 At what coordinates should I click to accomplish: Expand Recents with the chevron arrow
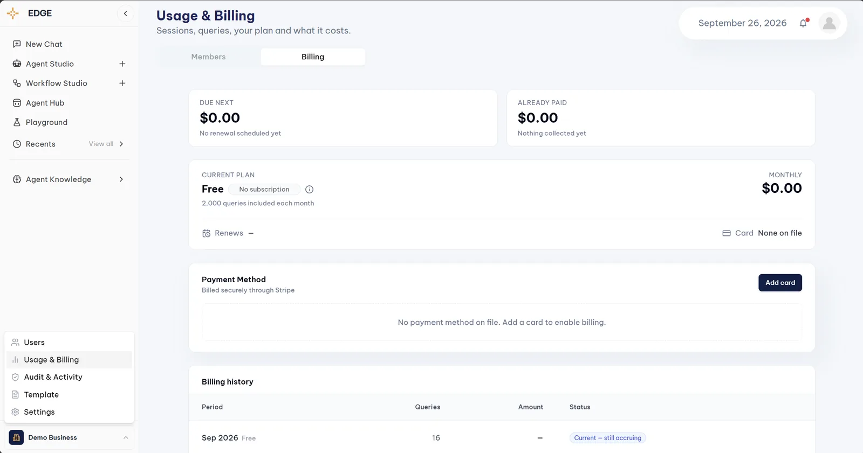click(121, 144)
